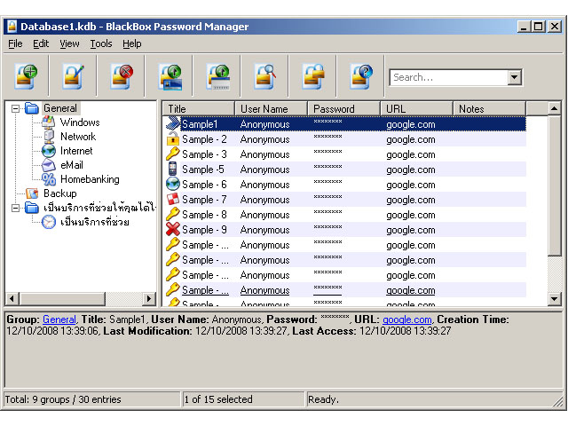Screen dimensions: 568x426
Task: Collapse the General group tree node
Action: pyautogui.click(x=15, y=108)
